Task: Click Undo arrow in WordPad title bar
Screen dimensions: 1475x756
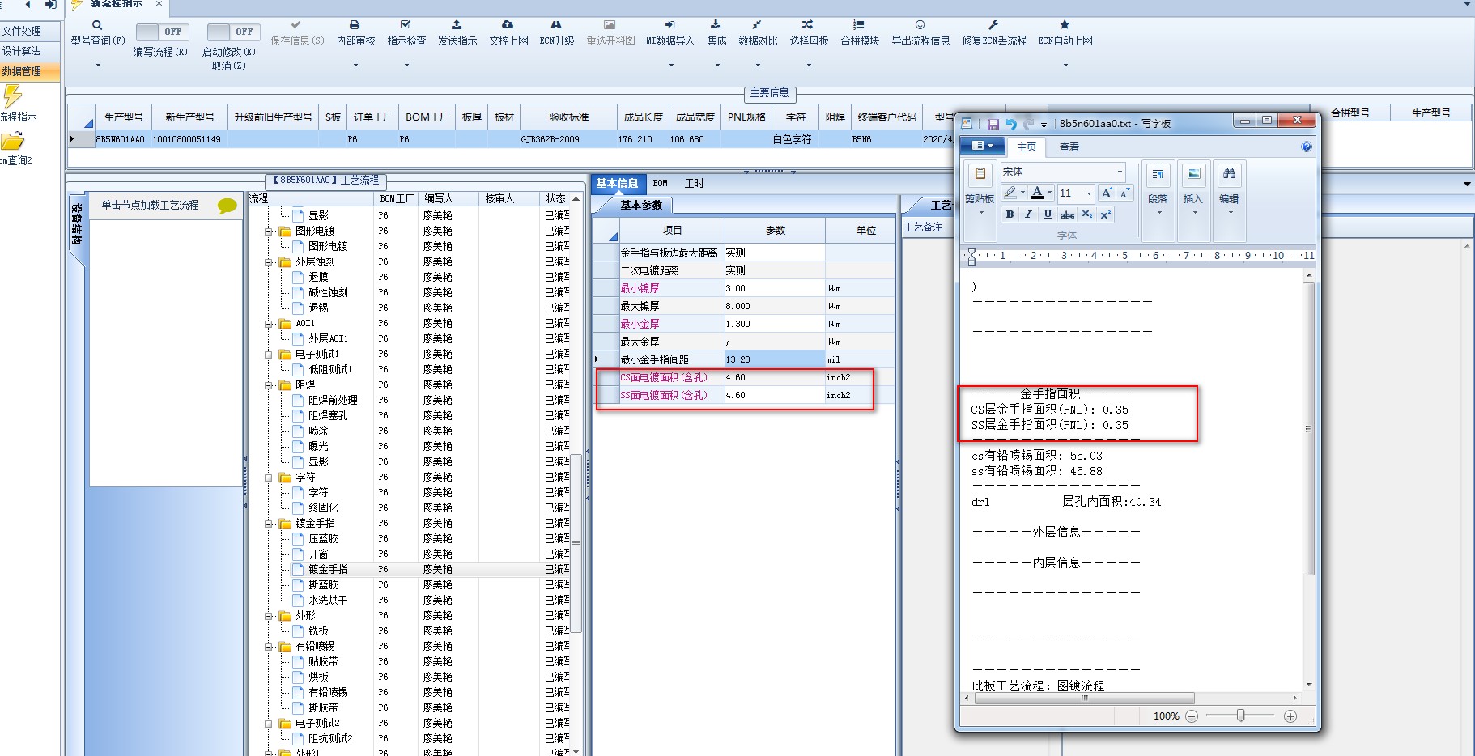Action: pos(1011,124)
